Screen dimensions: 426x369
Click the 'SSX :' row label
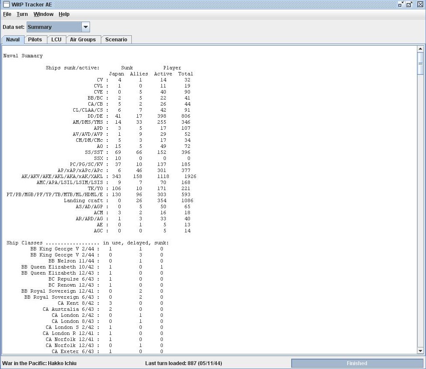101,158
